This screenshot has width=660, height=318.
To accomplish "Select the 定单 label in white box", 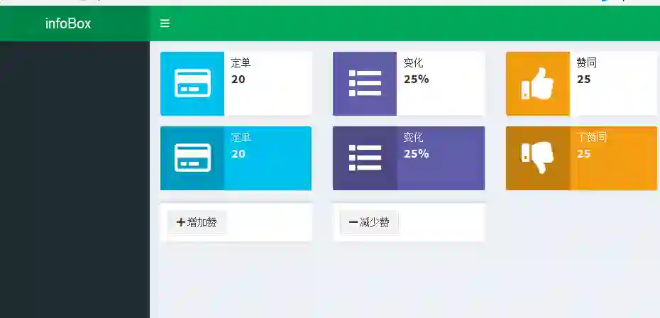I will coord(241,63).
